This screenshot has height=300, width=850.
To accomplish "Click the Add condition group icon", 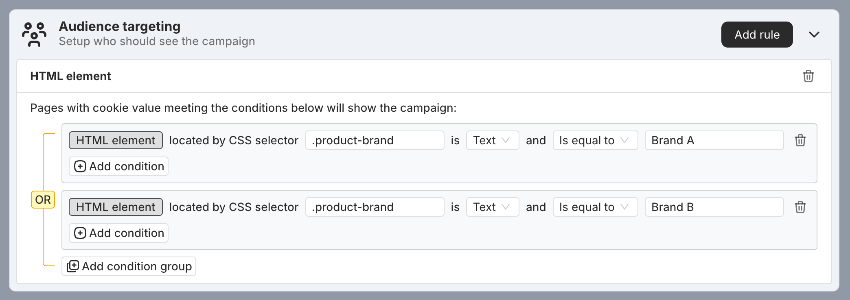I will click(73, 266).
